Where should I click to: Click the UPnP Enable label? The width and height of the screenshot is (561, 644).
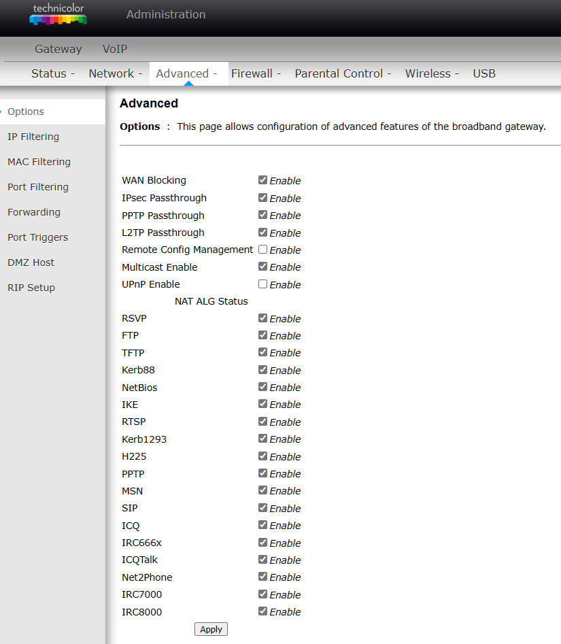pos(151,284)
